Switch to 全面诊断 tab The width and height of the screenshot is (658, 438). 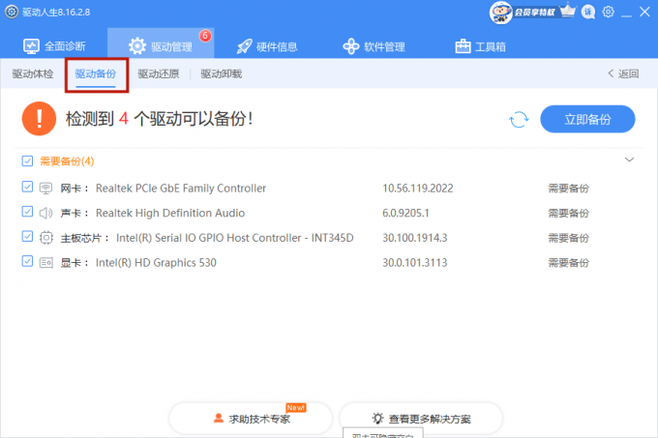(54, 46)
